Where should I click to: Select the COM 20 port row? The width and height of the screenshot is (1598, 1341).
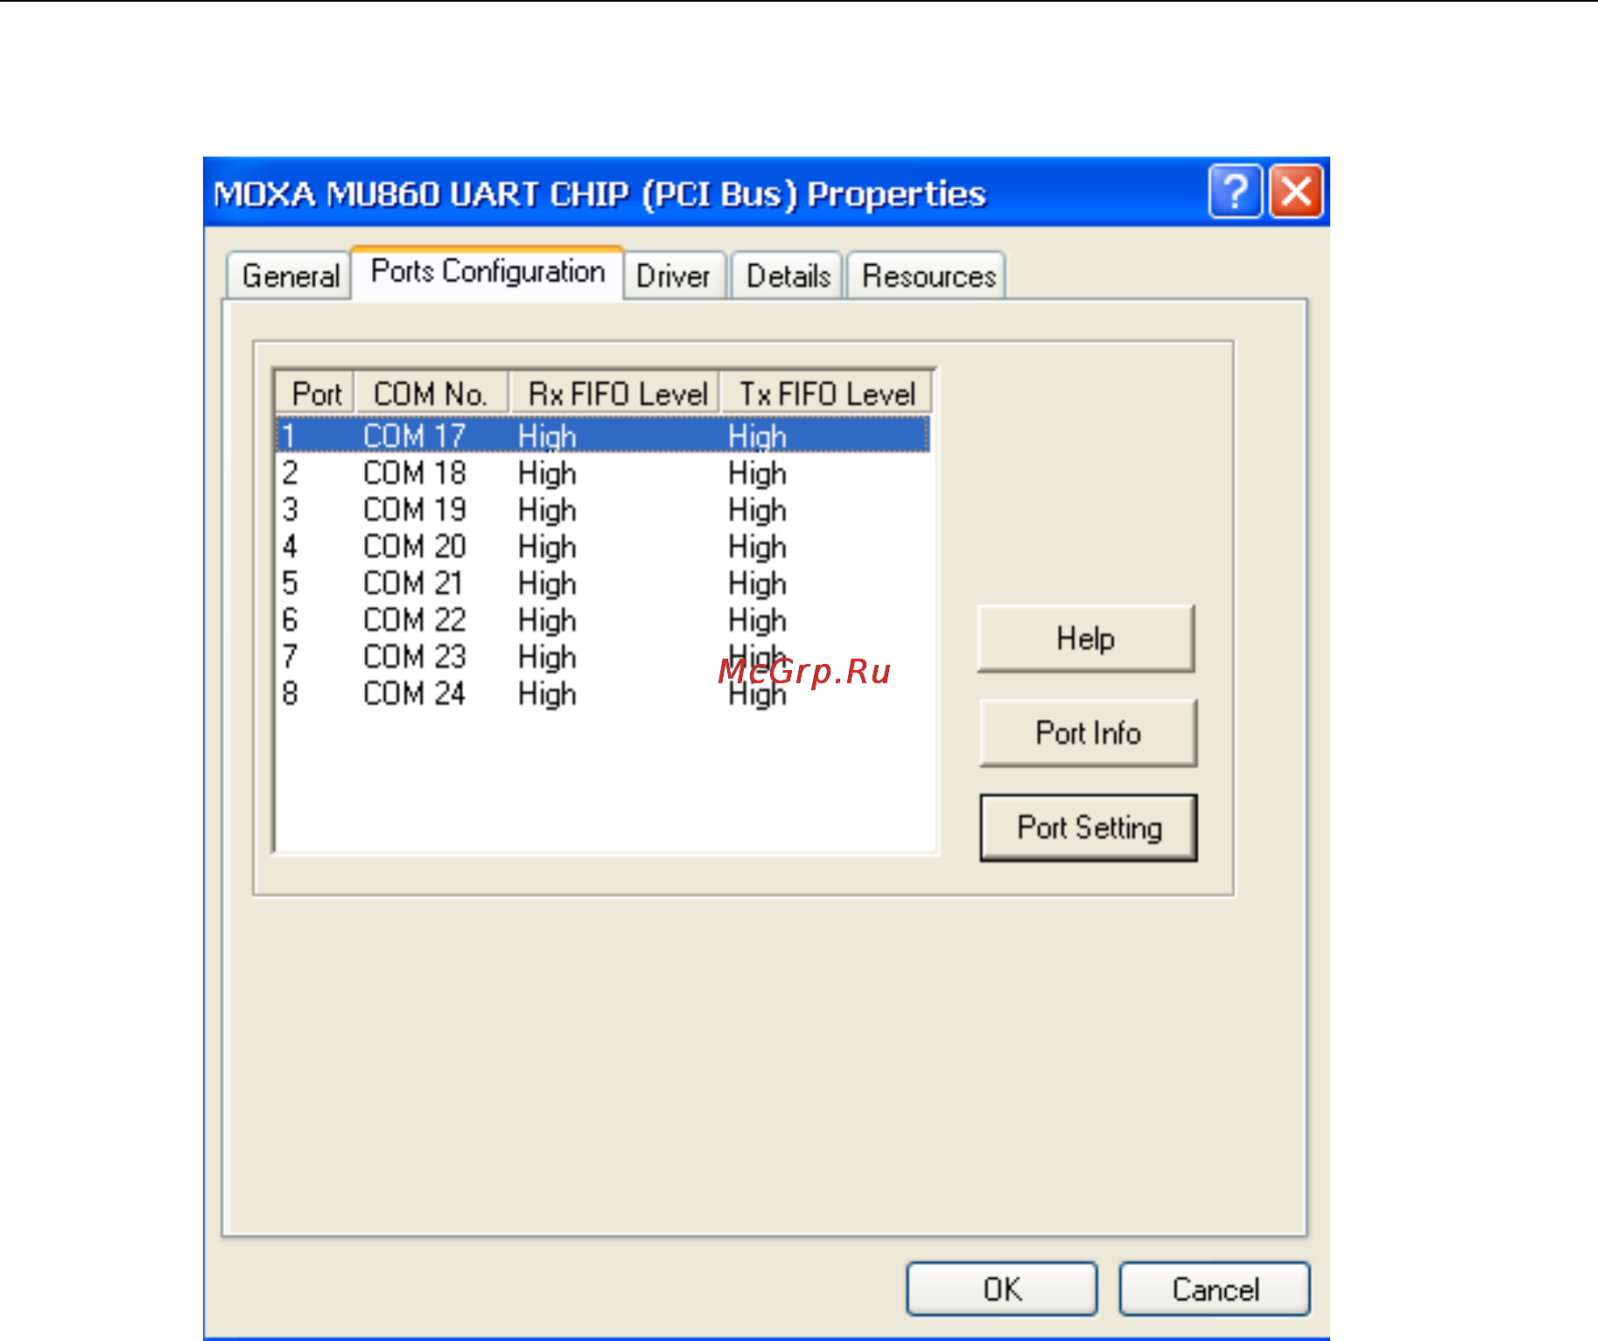point(603,547)
